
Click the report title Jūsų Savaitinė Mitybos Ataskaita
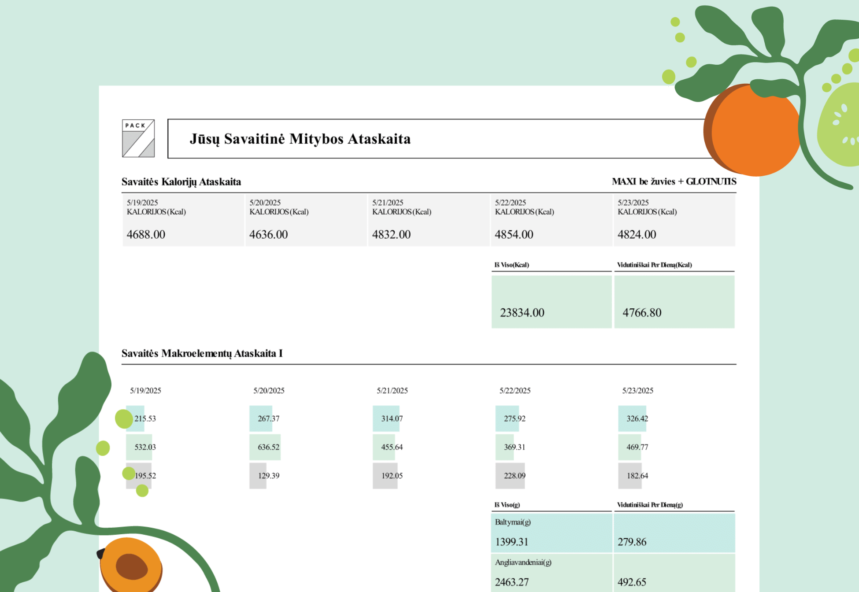[300, 139]
